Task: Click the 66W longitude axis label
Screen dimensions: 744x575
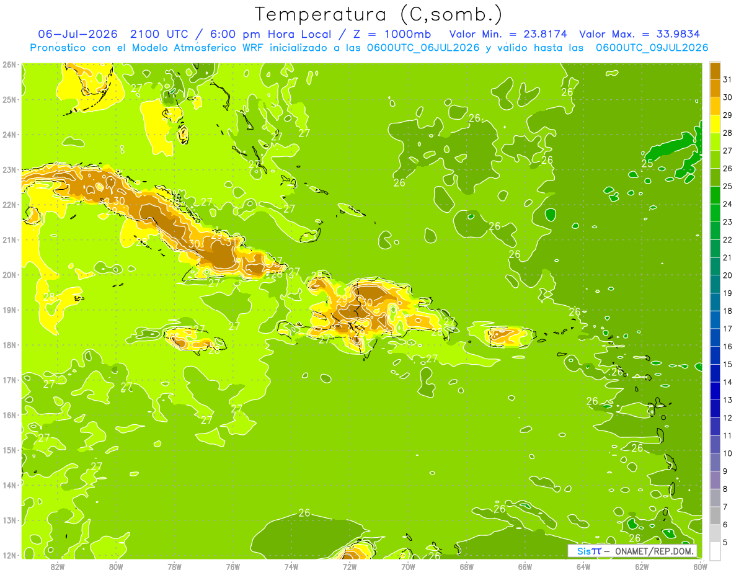Action: 525,566
